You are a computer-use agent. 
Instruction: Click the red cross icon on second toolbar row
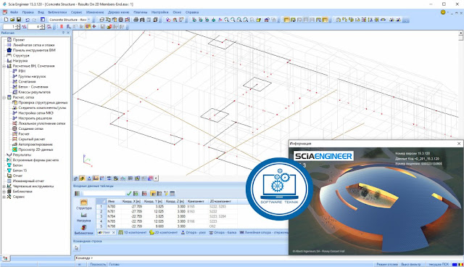(94, 27)
